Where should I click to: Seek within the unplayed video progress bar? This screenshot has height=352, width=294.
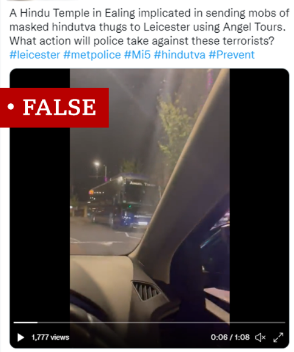coord(161,322)
